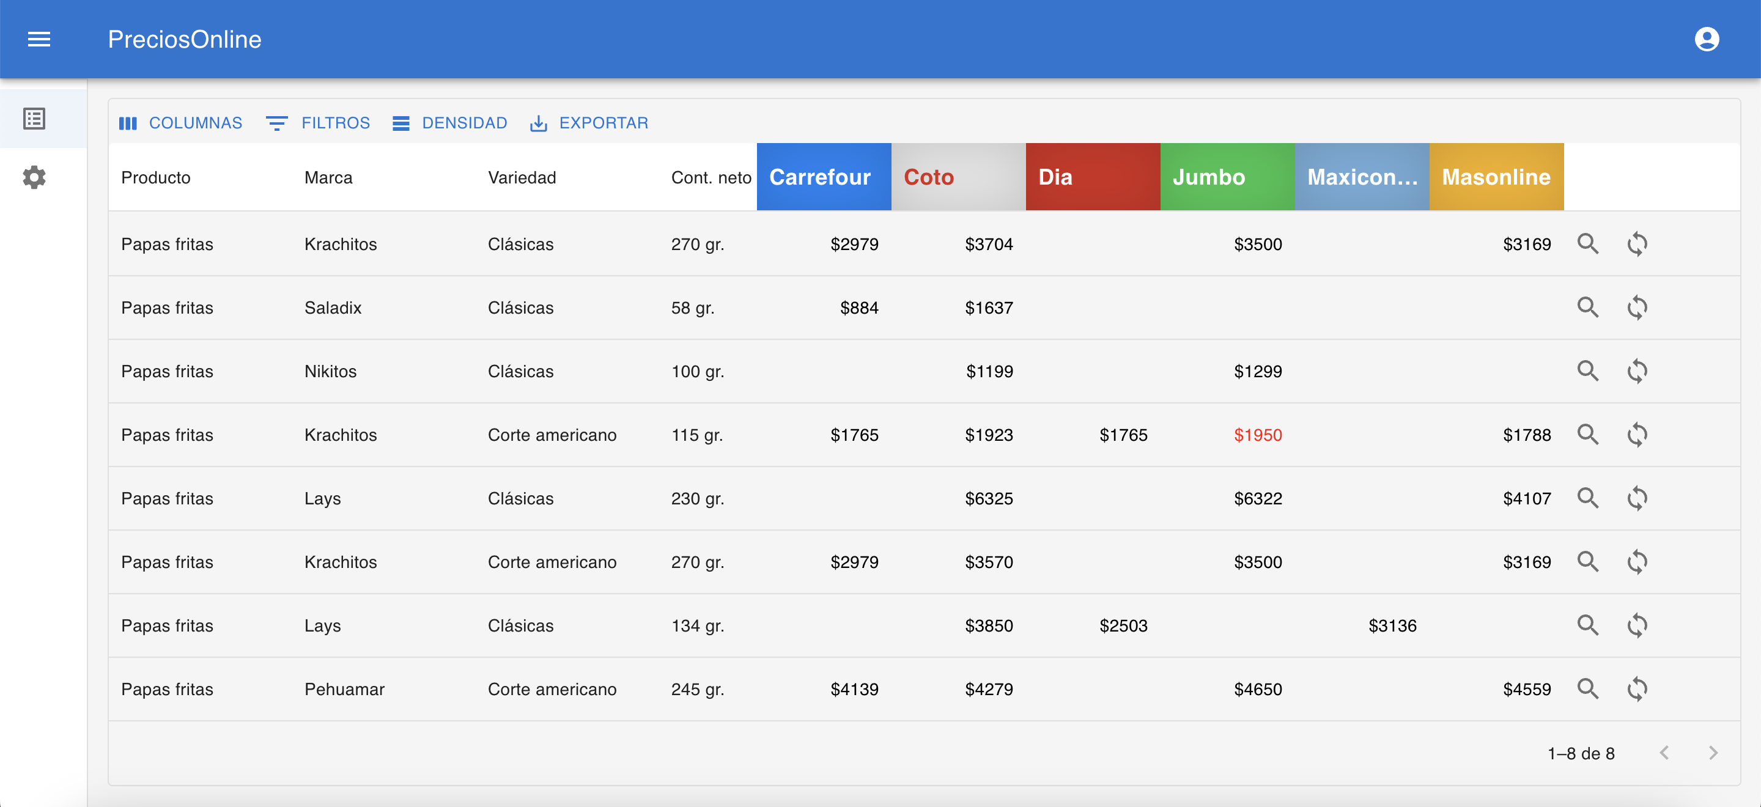This screenshot has height=807, width=1761.
Task: Open the COLUMNAS column selector
Action: pyautogui.click(x=181, y=123)
